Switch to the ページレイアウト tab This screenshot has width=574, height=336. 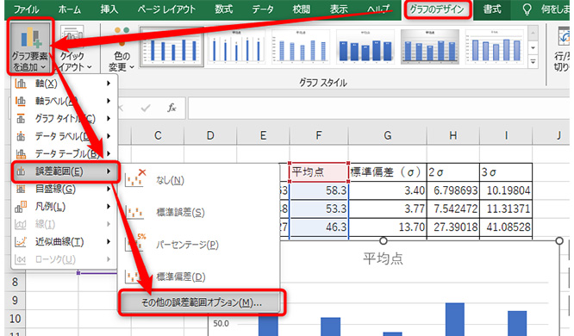click(166, 9)
